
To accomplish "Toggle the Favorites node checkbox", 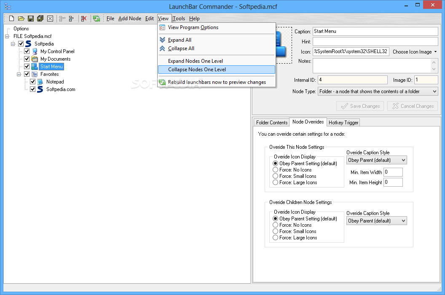I will (27, 74).
